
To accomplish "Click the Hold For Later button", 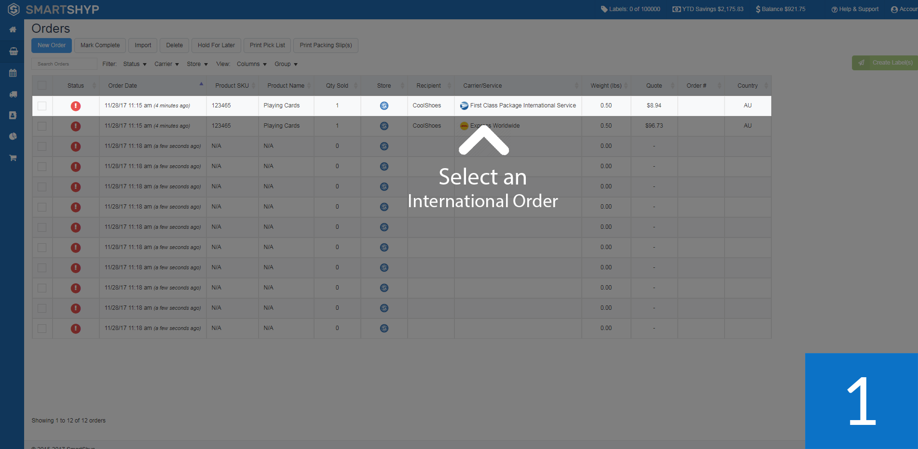I will [216, 45].
